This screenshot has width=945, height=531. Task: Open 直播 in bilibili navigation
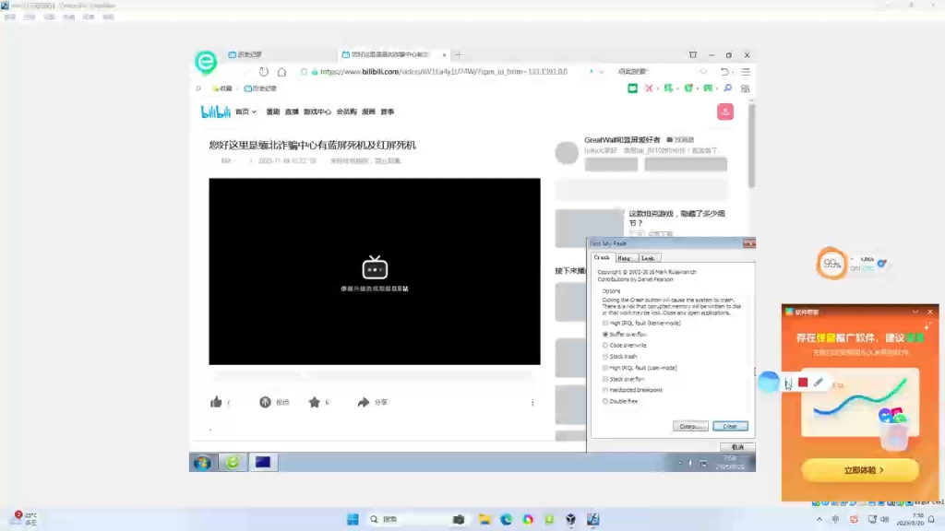[x=292, y=112]
